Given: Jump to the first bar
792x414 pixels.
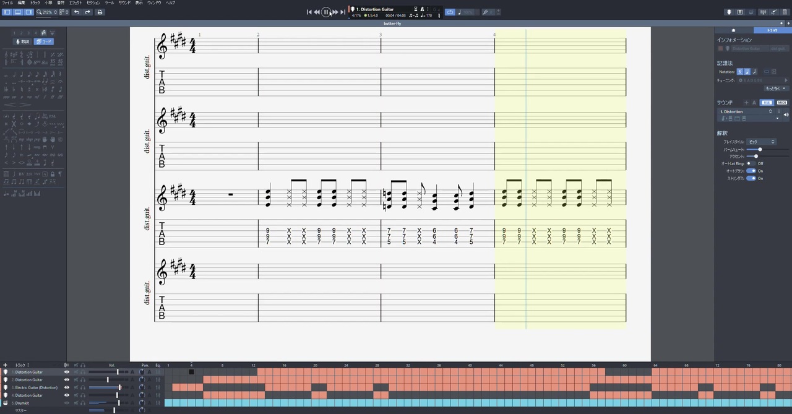Looking at the screenshot, I should (309, 12).
